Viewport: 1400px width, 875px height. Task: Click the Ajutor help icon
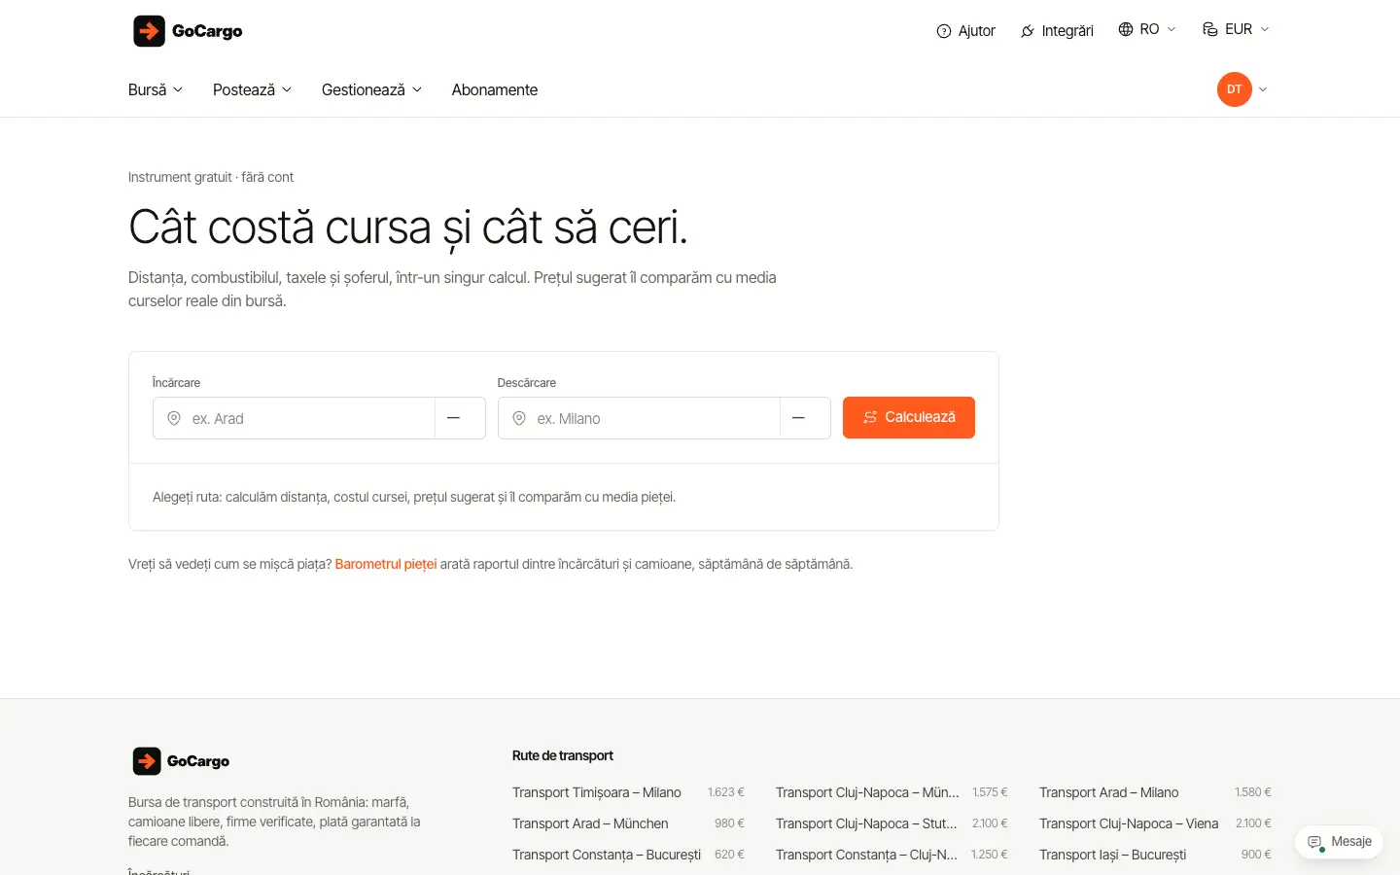[x=943, y=31]
